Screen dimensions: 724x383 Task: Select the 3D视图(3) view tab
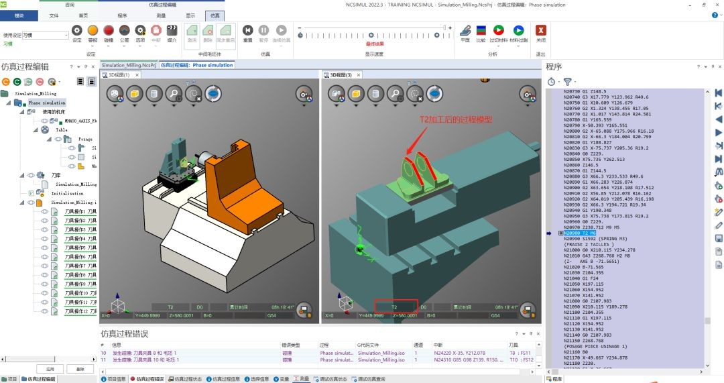pos(341,75)
